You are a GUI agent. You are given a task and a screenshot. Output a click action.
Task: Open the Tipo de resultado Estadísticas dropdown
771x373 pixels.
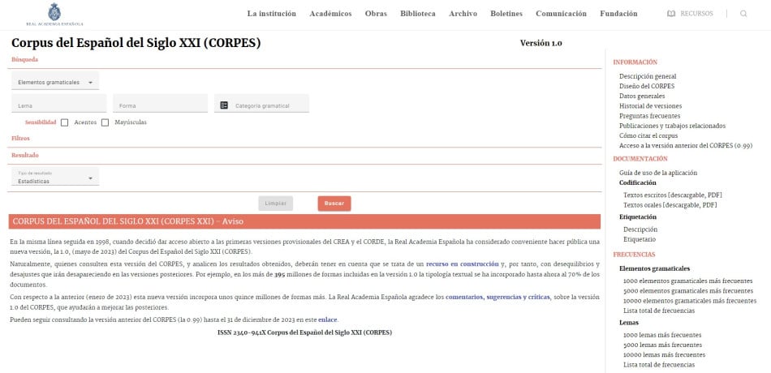coord(55,177)
